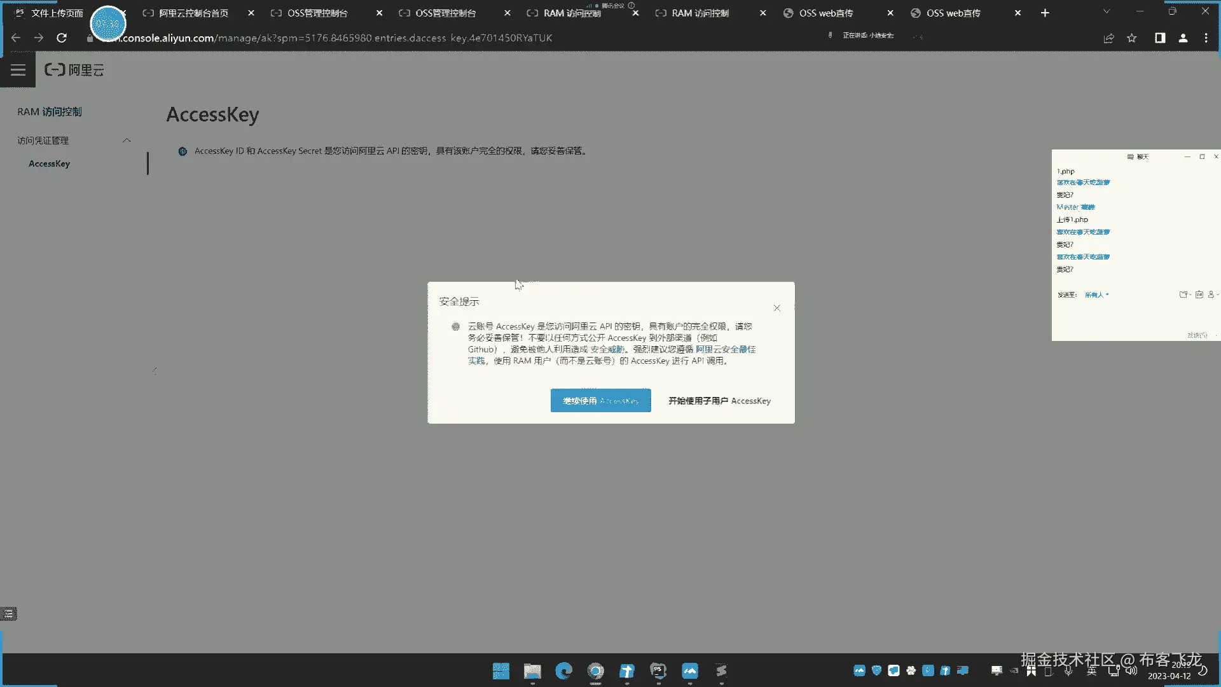Open Microsoft Edge from the taskbar
Screen dimensions: 1221x687
[563, 670]
